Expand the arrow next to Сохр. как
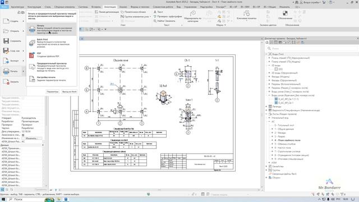Image resolution: width=359 pixels, height=202 pixels. 23,51
